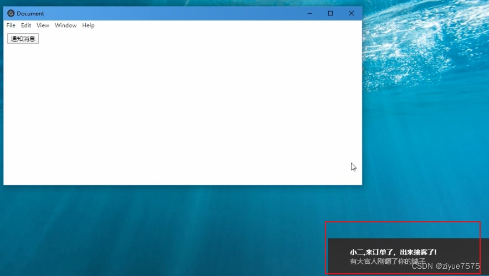The width and height of the screenshot is (489, 276).
Task: Minimize the Document window
Action: coord(310,13)
